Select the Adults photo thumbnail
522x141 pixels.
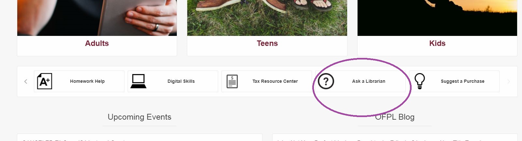[x=97, y=18]
